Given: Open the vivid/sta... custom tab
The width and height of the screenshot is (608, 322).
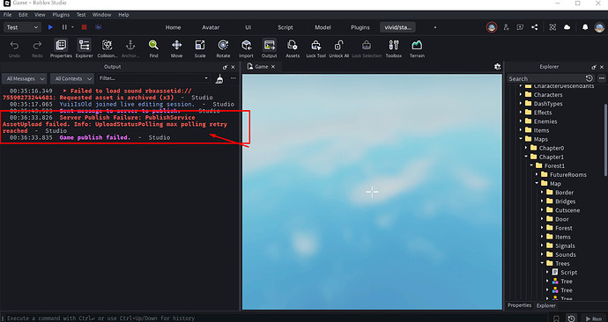Looking at the screenshot, I should click(397, 27).
